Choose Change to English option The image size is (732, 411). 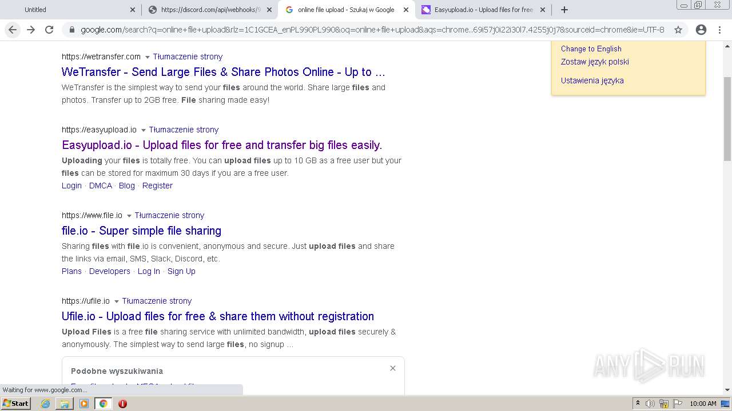[x=591, y=49]
